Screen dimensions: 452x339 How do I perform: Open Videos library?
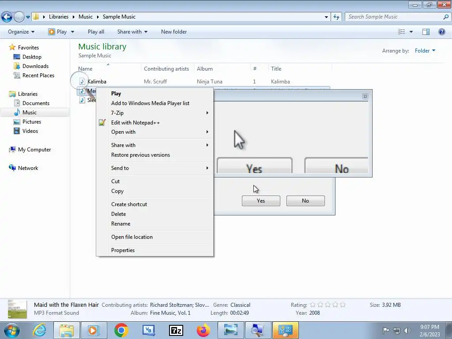[x=30, y=131]
